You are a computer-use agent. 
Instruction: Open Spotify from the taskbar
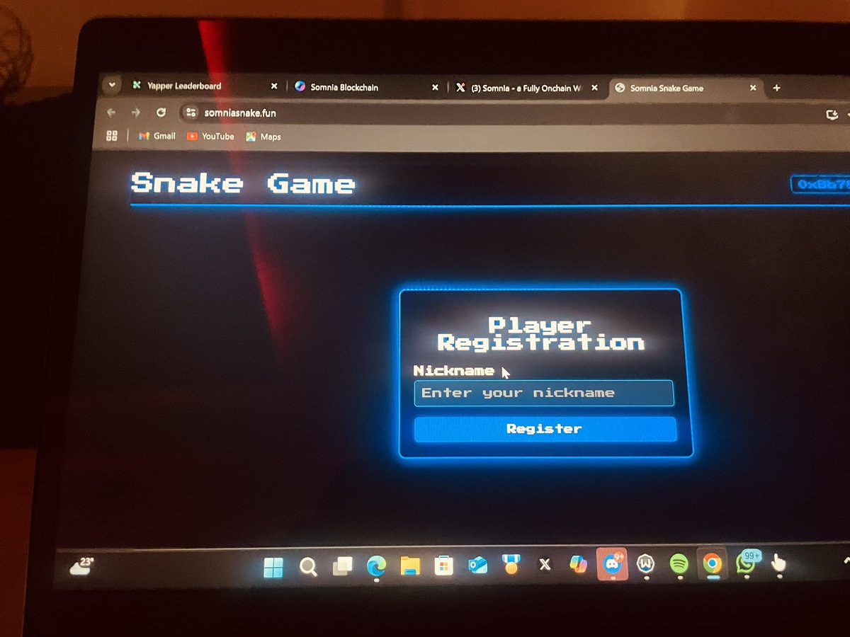[679, 563]
